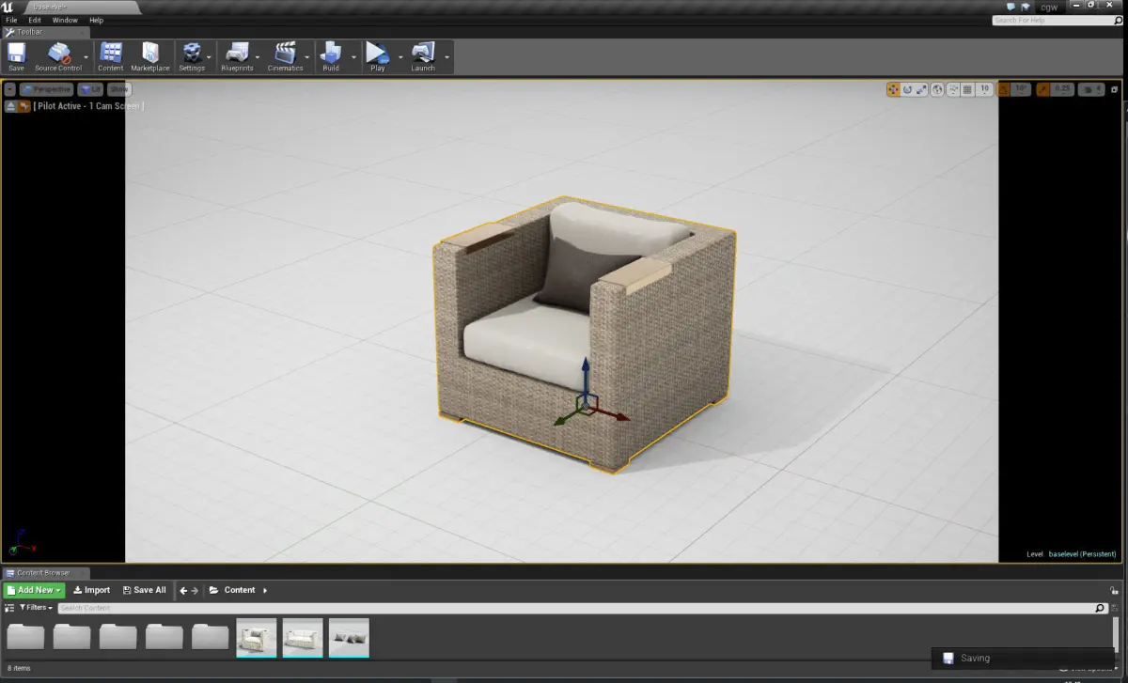Select the scale gizmo mode in viewport

tap(922, 89)
